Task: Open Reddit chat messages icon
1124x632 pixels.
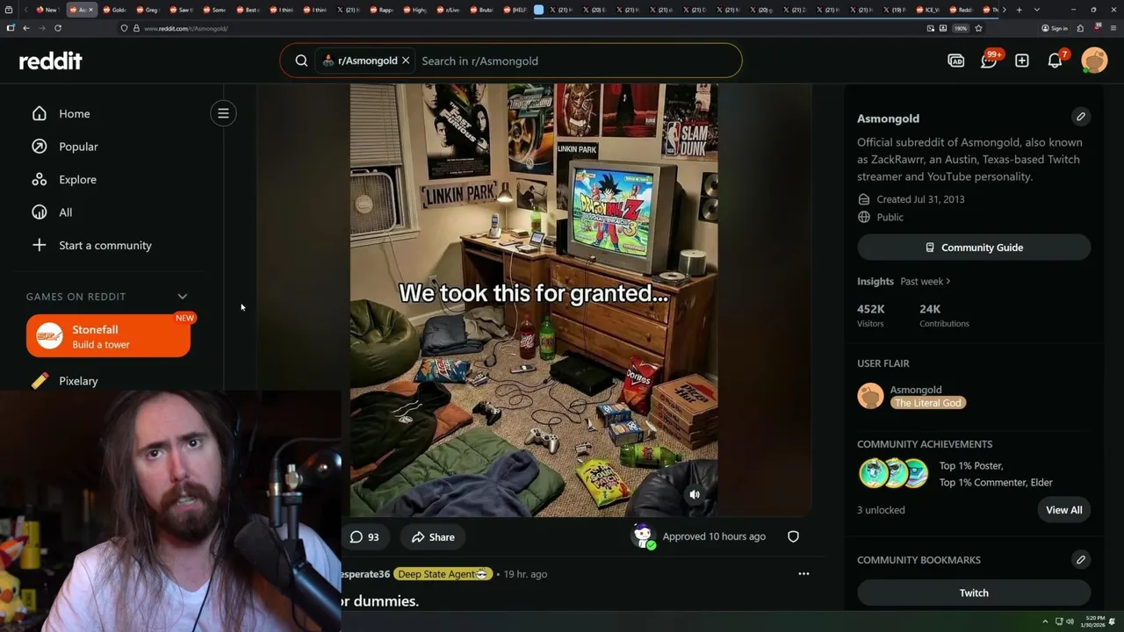Action: tap(989, 61)
